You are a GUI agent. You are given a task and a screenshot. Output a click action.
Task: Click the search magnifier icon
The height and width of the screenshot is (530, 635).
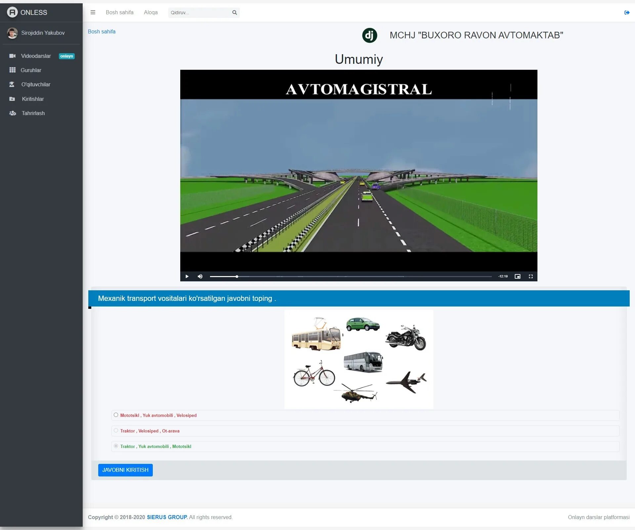[x=234, y=13]
